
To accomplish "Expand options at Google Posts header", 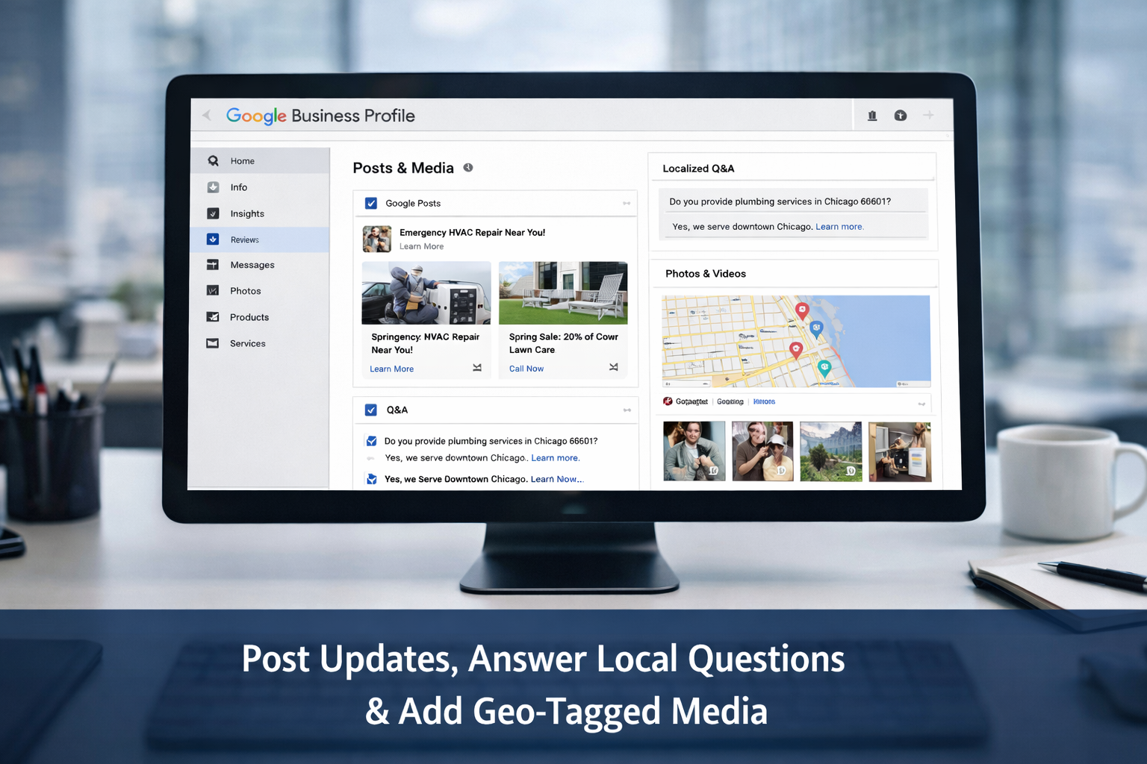I will tap(627, 203).
